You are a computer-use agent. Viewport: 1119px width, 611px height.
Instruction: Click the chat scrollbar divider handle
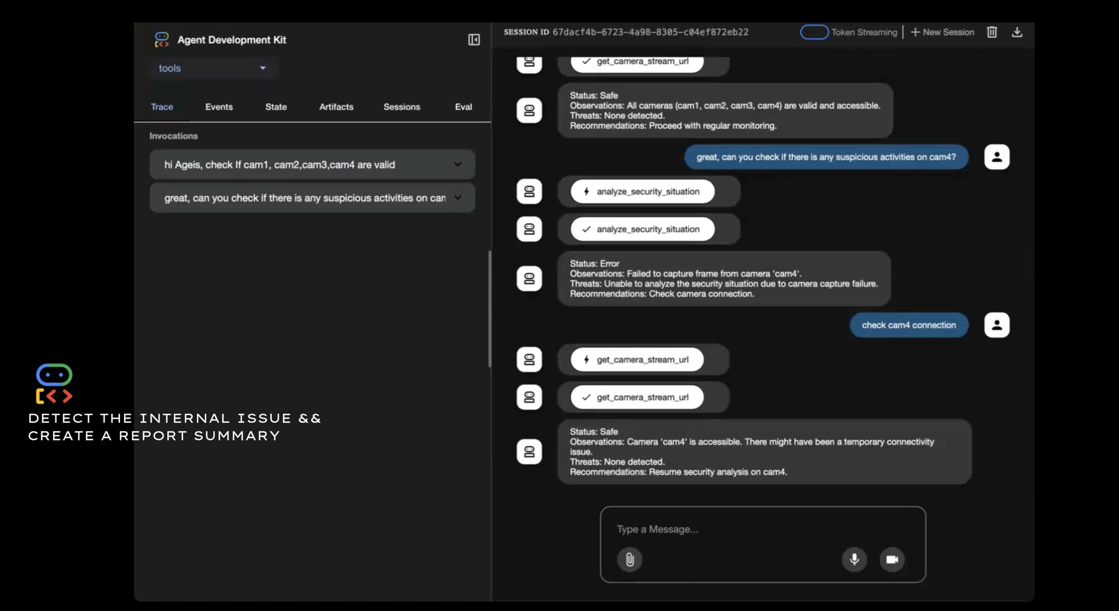(x=490, y=309)
